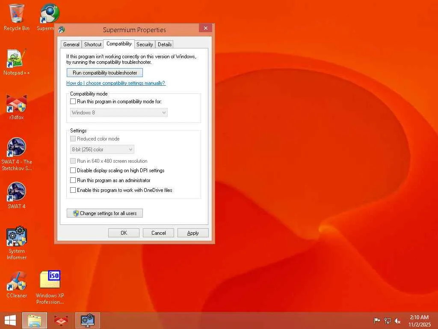The width and height of the screenshot is (438, 329).
Task: Cancel the Supermium Properties dialog
Action: click(x=158, y=233)
